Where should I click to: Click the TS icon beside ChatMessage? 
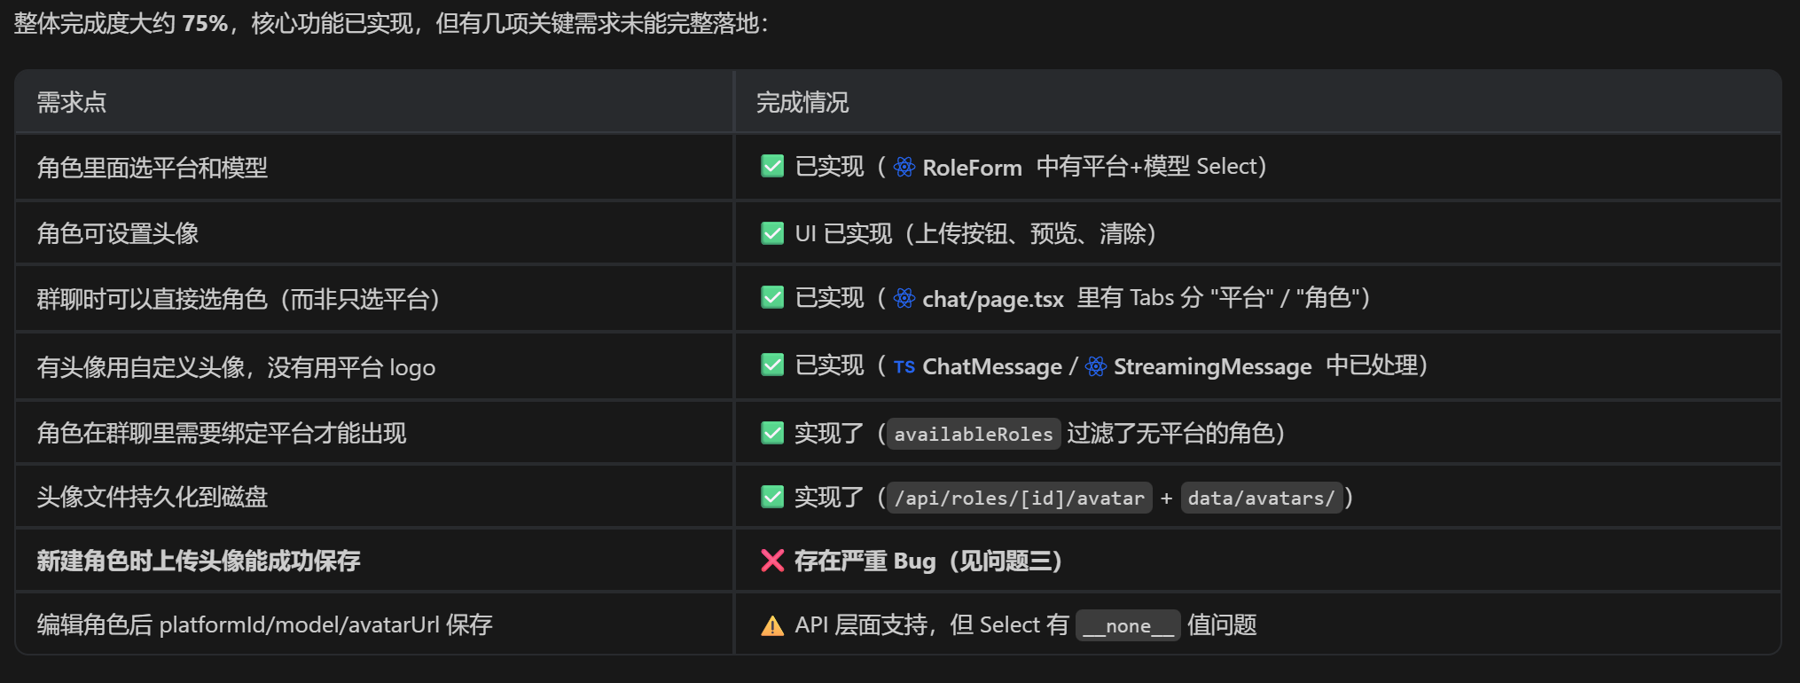904,366
